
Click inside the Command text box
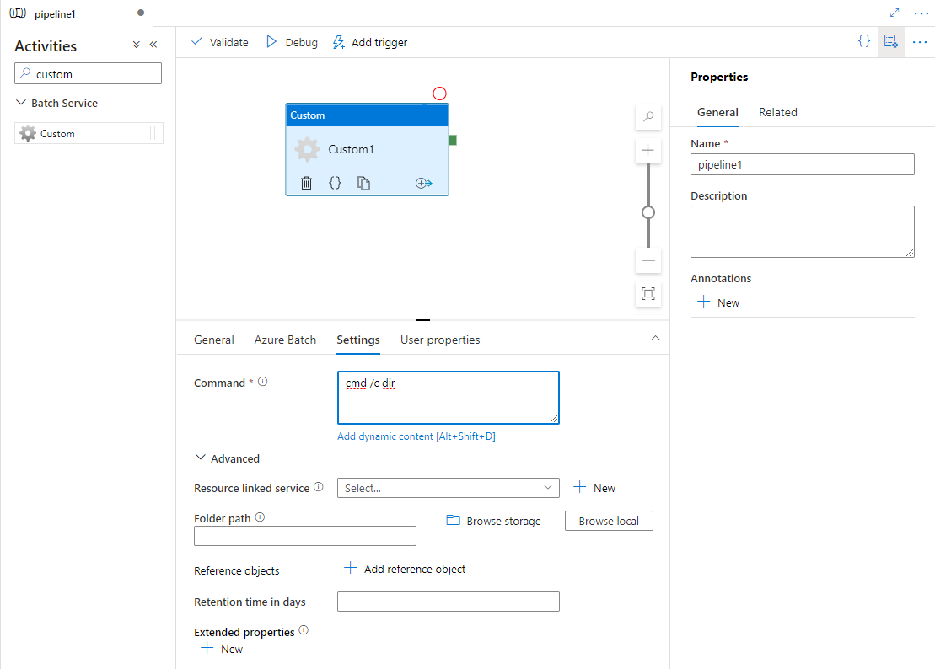tap(448, 396)
